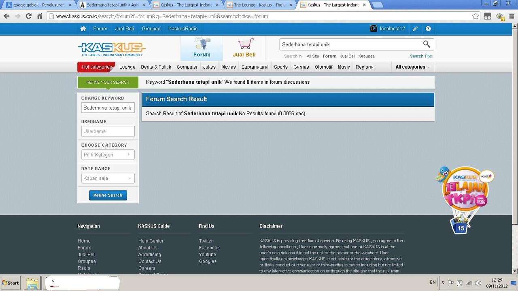Open Hot categories menu

(96, 67)
